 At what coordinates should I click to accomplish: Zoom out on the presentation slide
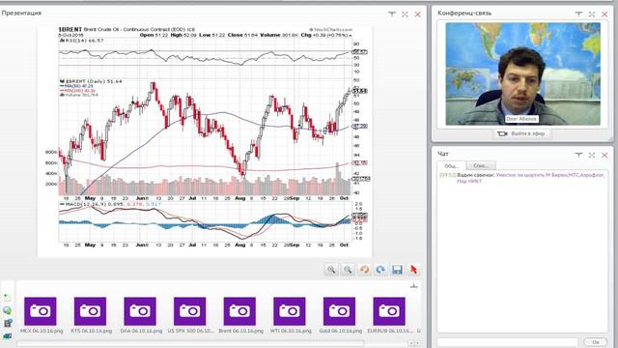pyautogui.click(x=348, y=270)
